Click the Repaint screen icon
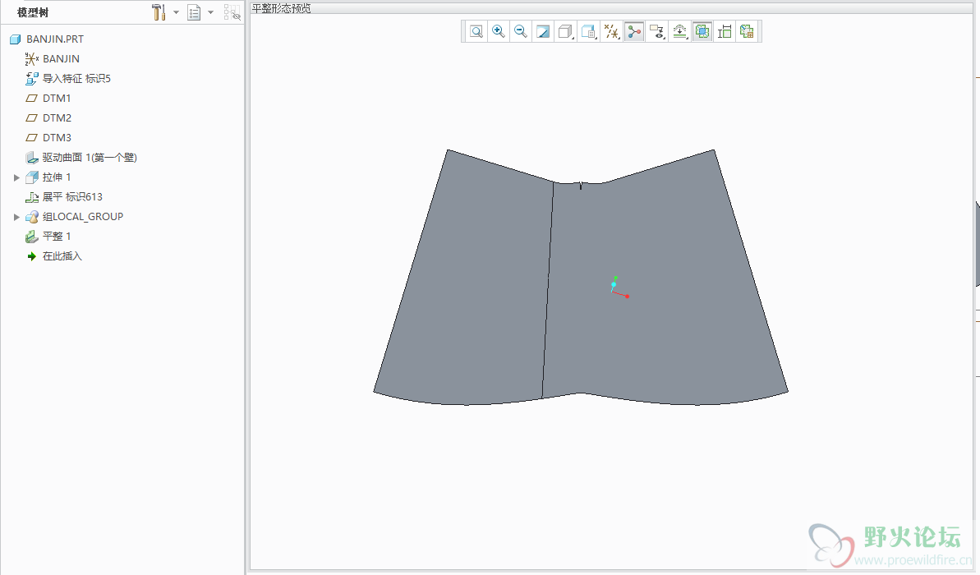 (542, 32)
